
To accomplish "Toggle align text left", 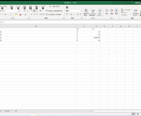I will click(32, 14).
